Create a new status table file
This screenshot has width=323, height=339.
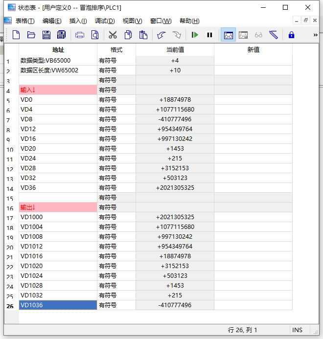tap(16, 35)
